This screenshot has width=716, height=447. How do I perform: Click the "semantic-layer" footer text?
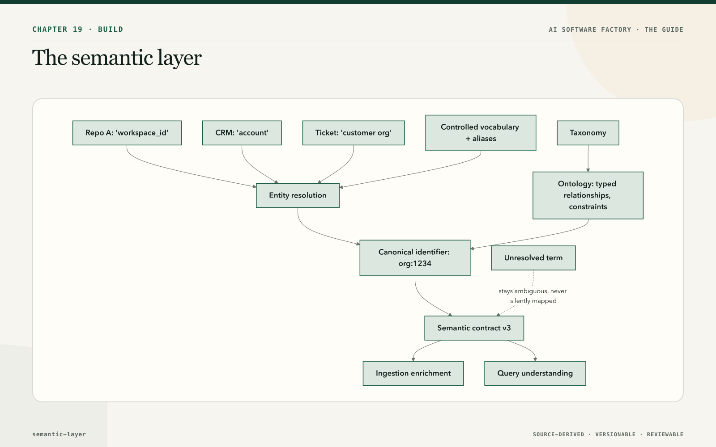click(x=59, y=434)
